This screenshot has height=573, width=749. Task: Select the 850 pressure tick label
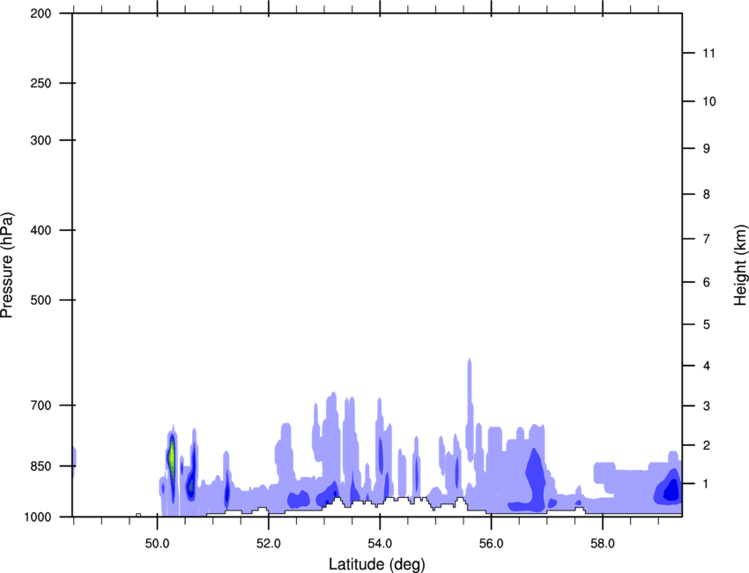(x=41, y=466)
